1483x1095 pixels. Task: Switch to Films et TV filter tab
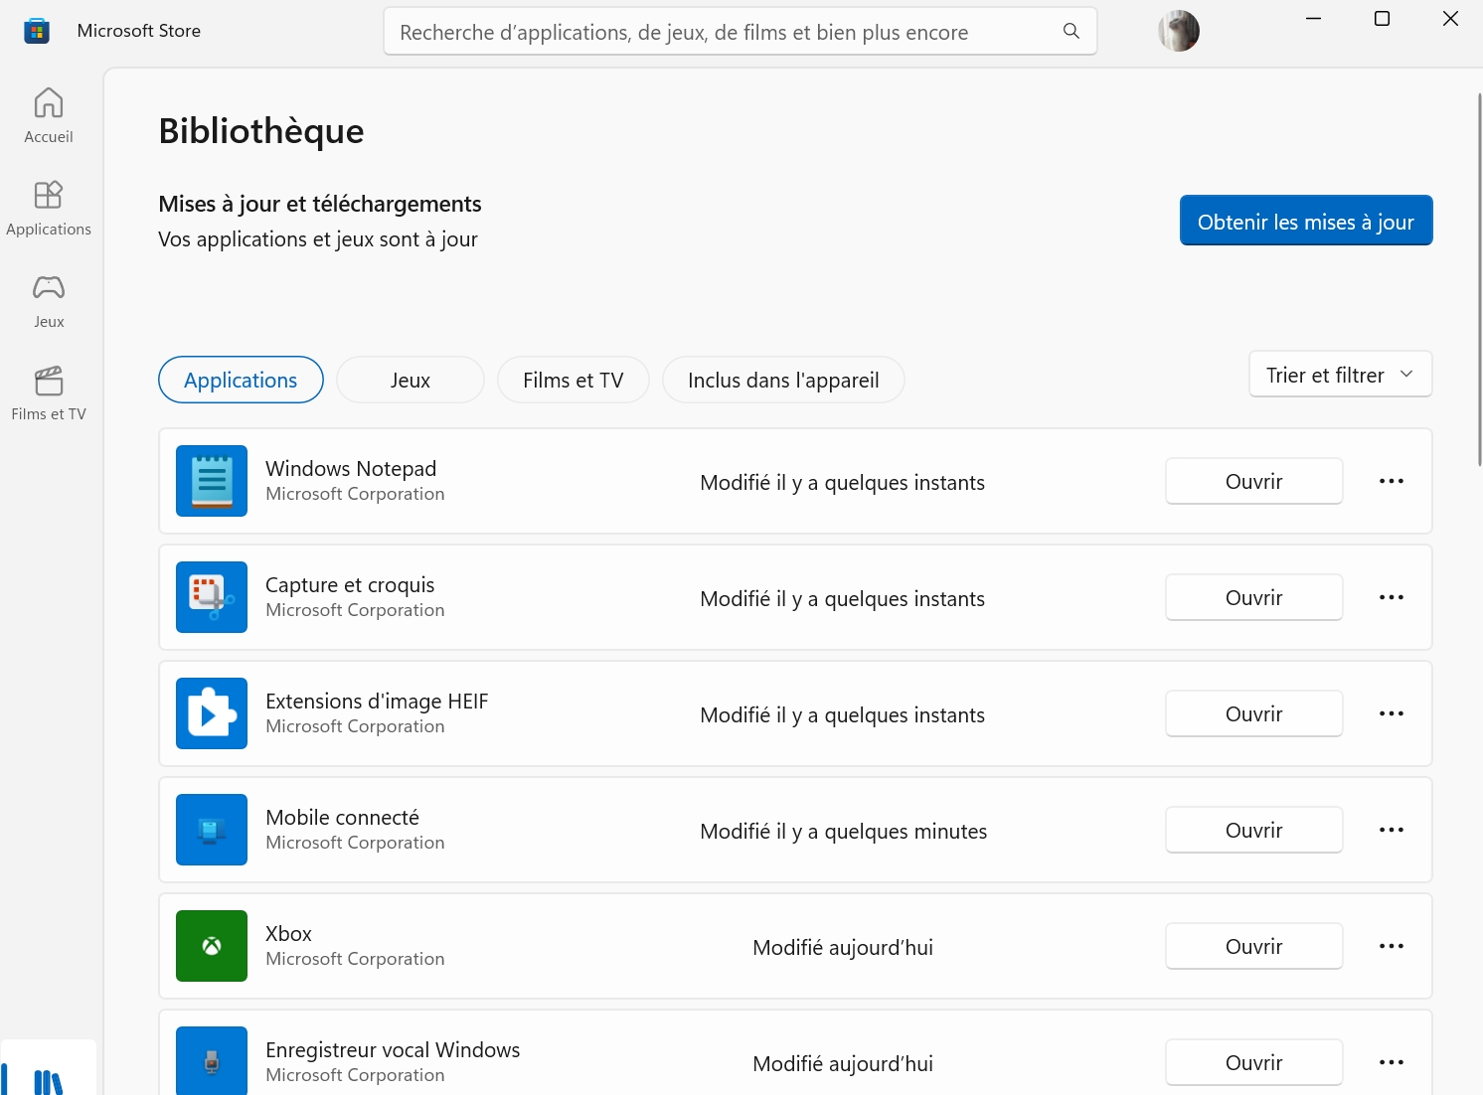573,381
